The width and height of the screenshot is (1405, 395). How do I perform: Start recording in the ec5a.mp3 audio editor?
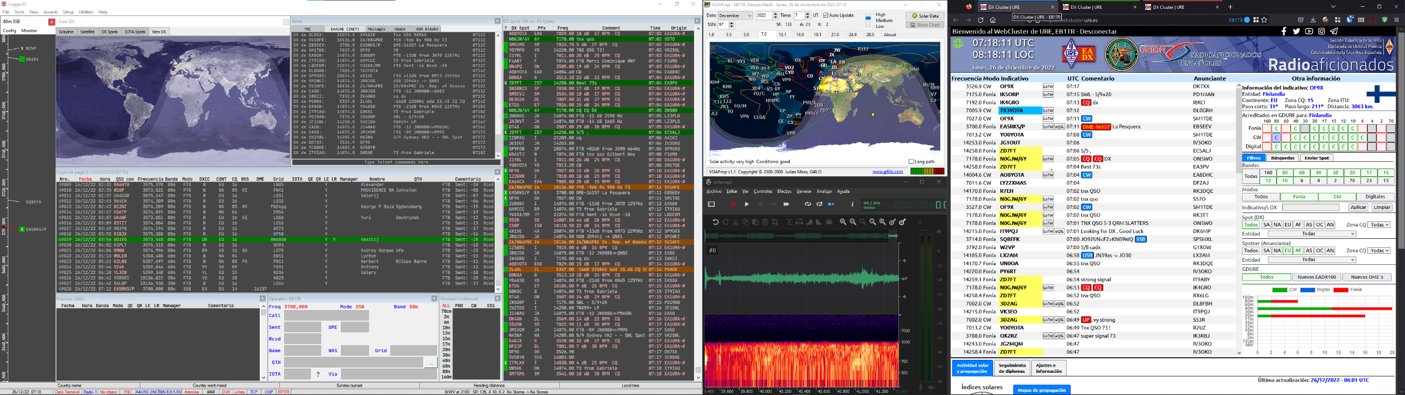tap(733, 204)
